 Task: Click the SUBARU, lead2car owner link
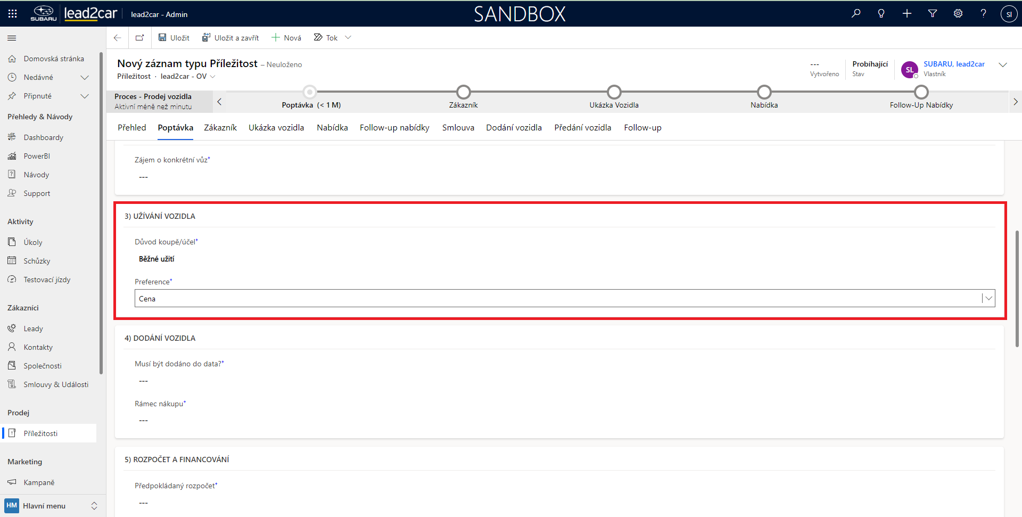[x=954, y=64]
